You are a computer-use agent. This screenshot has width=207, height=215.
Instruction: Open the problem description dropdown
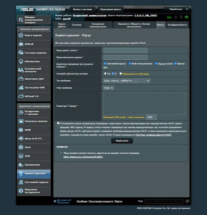pyautogui.click(x=109, y=88)
